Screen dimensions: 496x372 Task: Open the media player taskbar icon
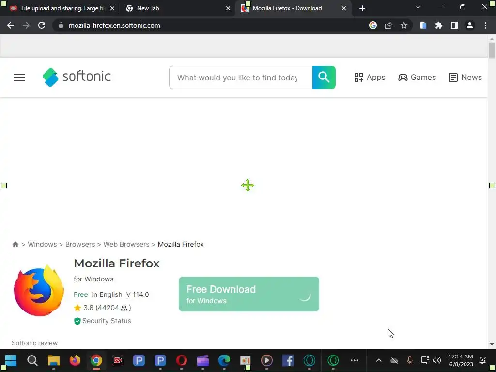point(267,360)
